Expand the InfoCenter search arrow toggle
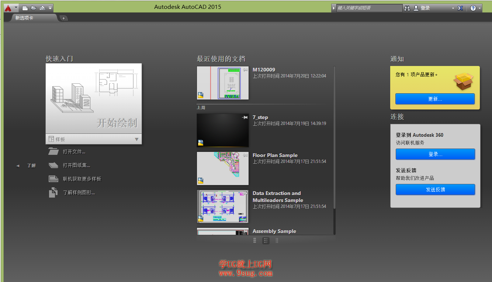The height and width of the screenshot is (282, 492). tap(334, 8)
